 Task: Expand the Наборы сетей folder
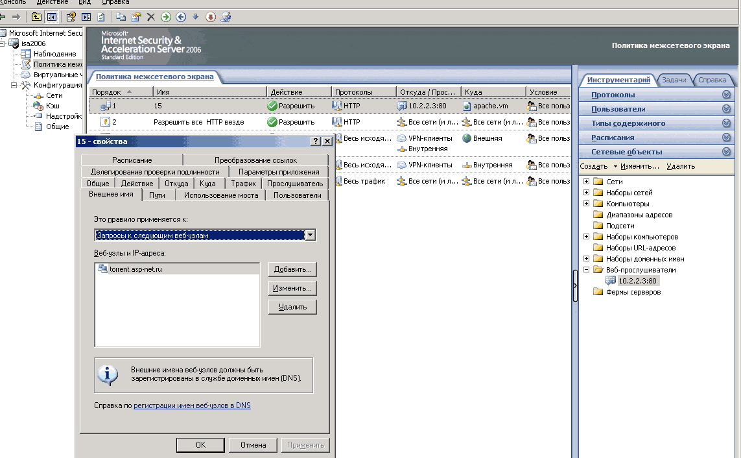pyautogui.click(x=586, y=193)
